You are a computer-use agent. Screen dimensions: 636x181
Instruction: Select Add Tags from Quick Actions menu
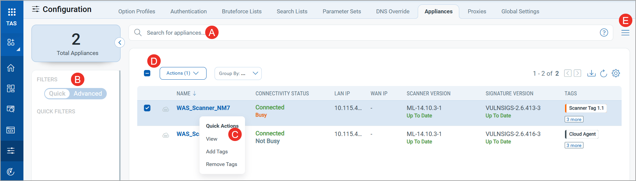pos(217,152)
